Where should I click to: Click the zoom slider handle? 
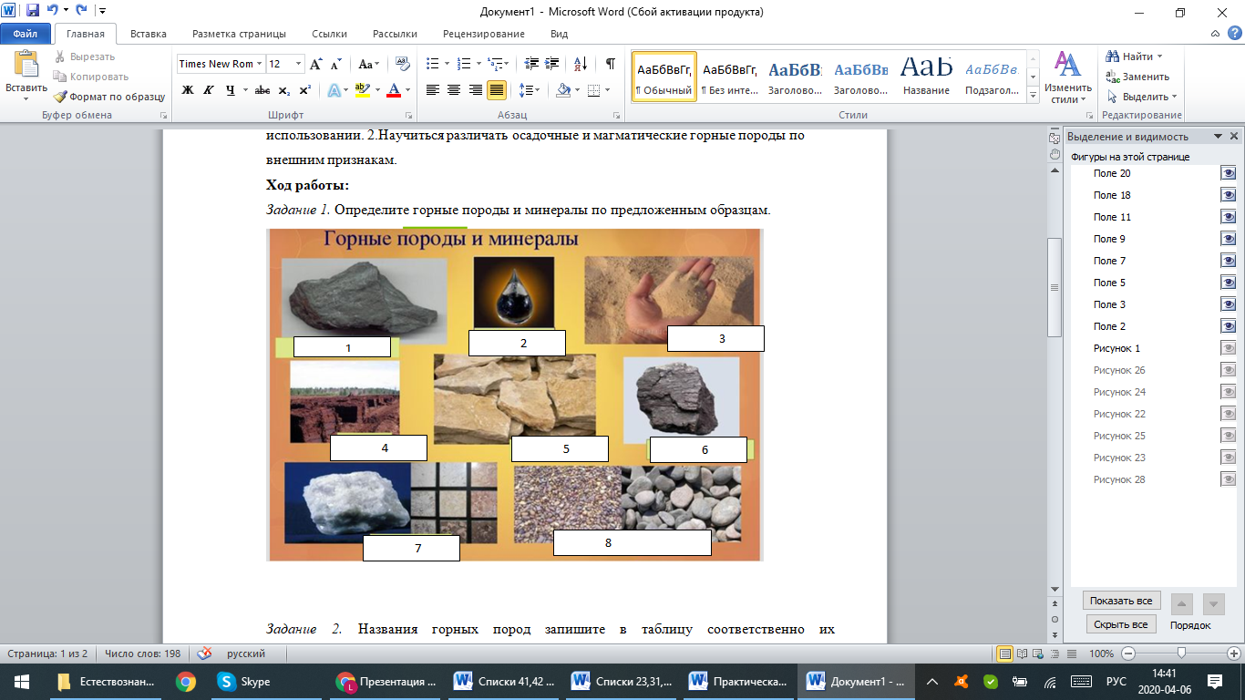[x=1181, y=654]
